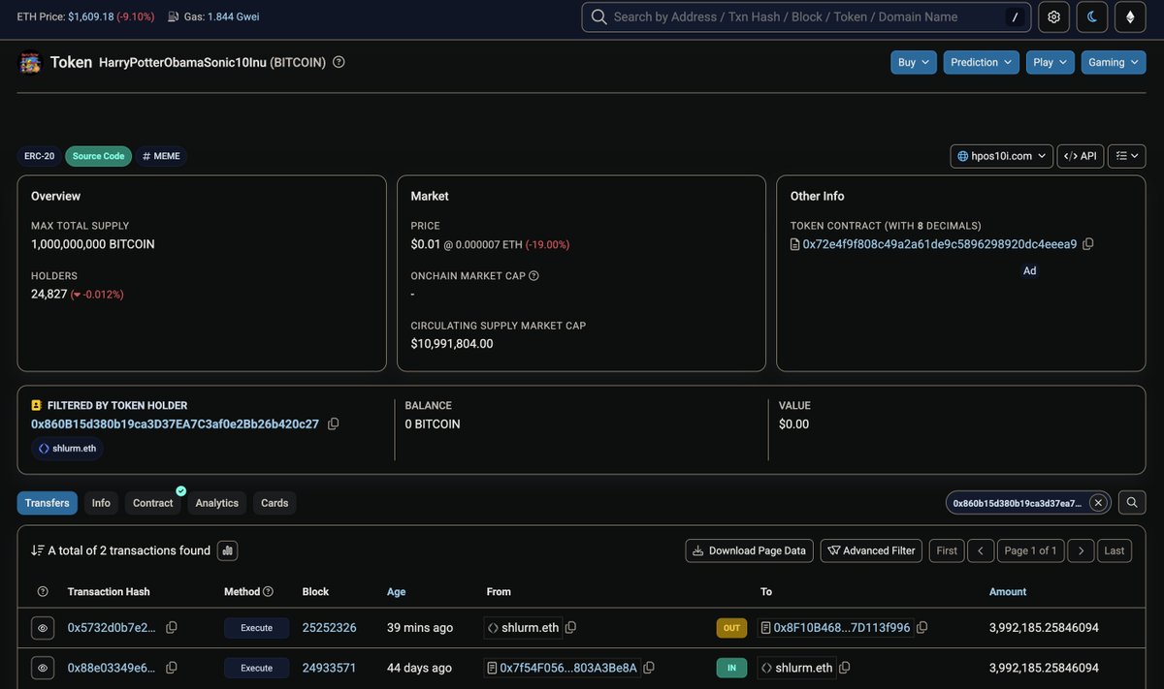Screen dimensions: 1164x689
Task: Copy the filtered holder address
Action: (334, 423)
